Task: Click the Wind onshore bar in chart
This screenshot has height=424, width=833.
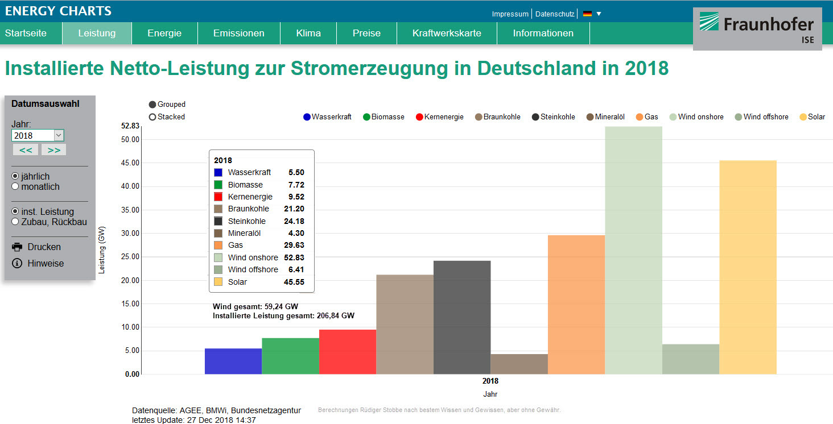Action: (633, 250)
